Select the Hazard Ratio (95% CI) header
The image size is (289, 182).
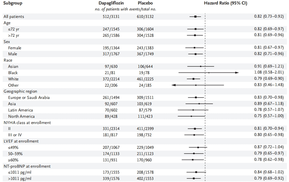pos(225,3)
